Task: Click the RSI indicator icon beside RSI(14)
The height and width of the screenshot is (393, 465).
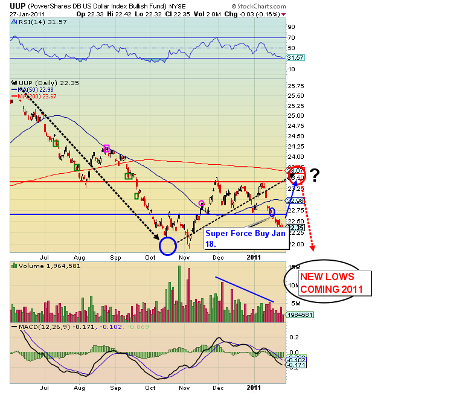Action: pos(14,22)
